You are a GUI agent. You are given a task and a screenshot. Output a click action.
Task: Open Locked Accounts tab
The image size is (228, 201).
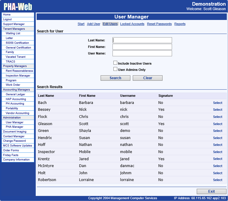point(132,24)
